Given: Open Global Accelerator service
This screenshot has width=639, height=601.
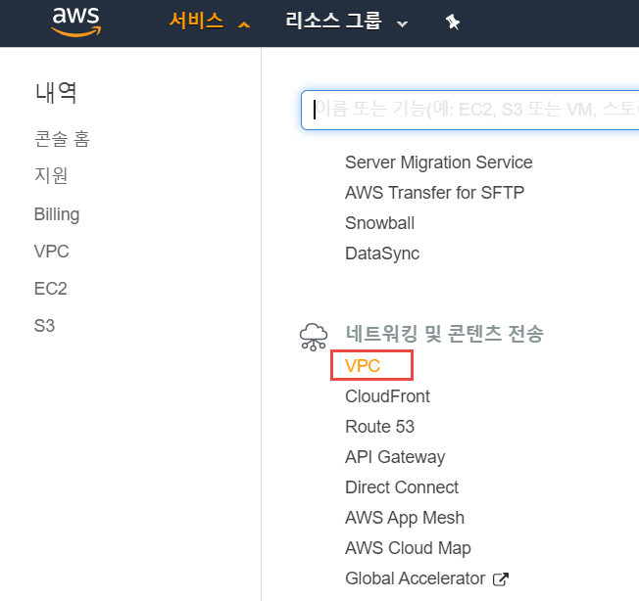Looking at the screenshot, I should 415,578.
